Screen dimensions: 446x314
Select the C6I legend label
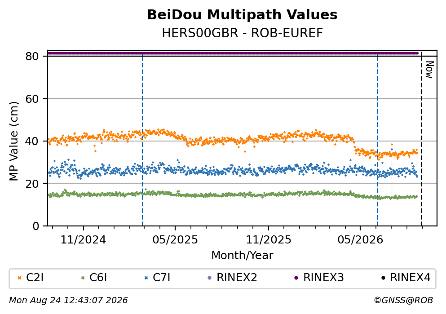(98, 278)
